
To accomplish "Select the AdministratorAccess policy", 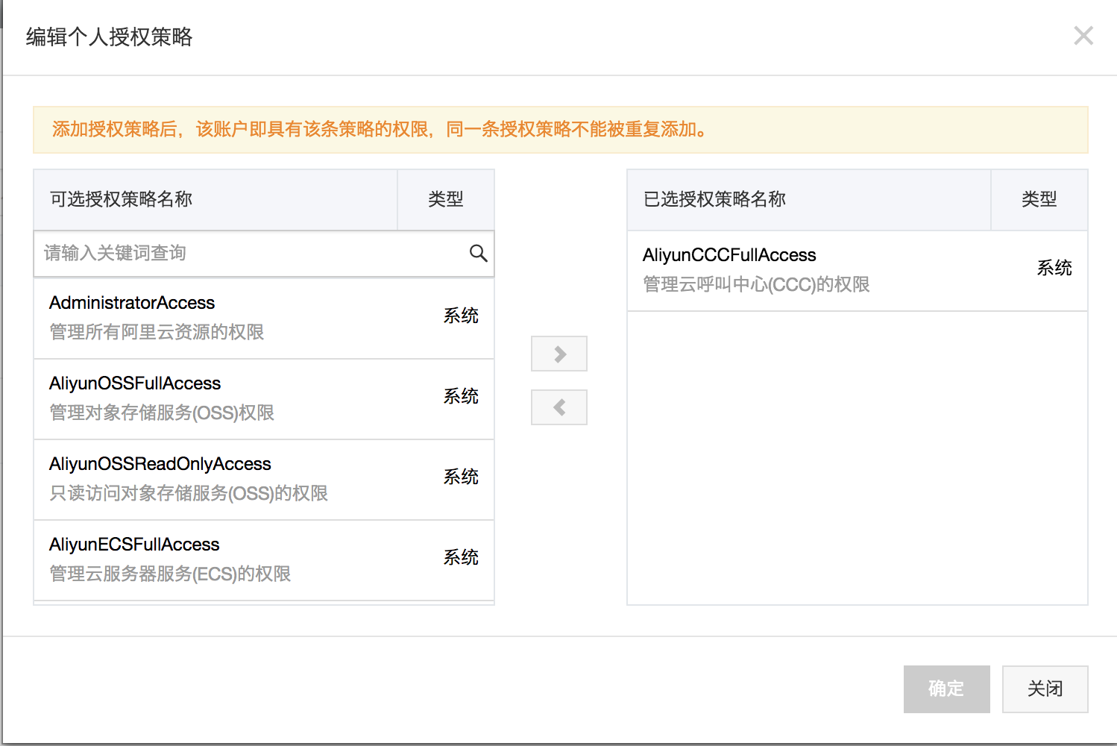I will tap(264, 319).
